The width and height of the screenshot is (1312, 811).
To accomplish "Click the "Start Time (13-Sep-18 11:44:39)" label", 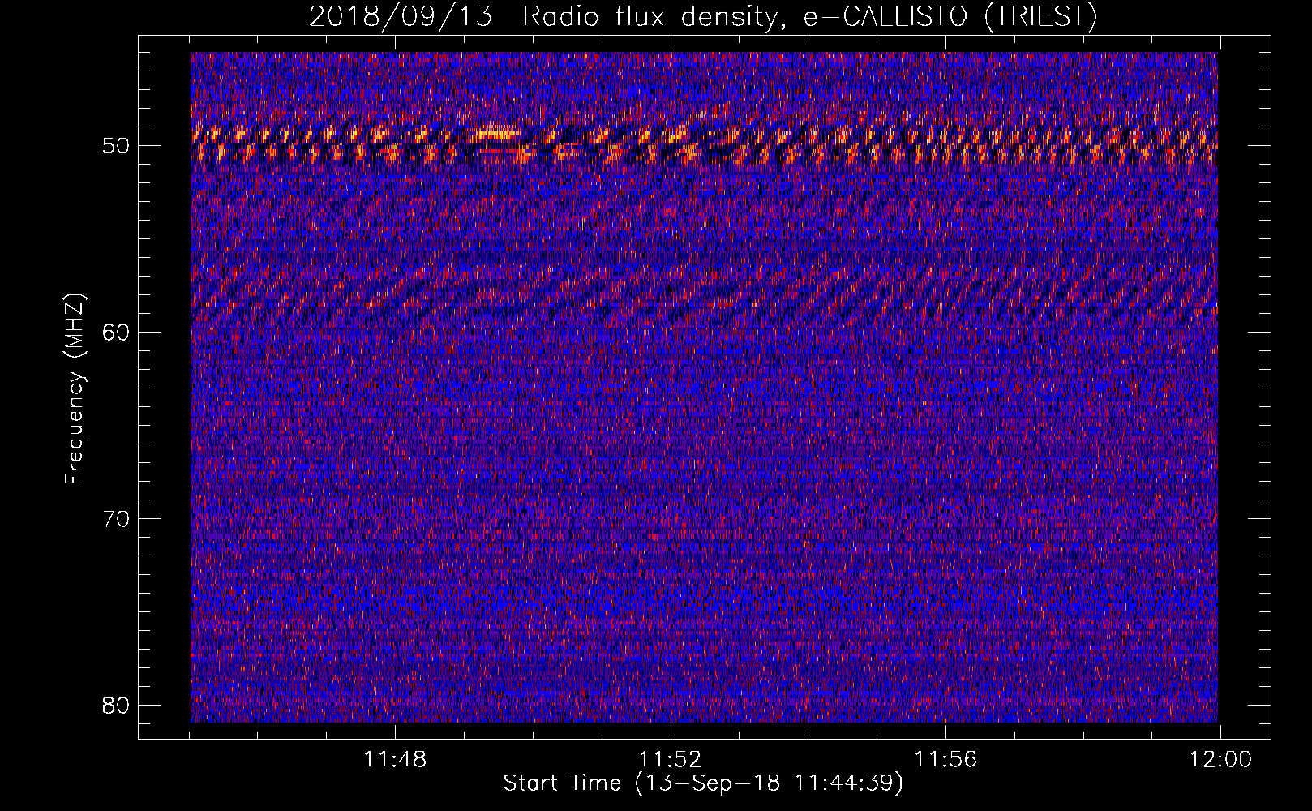I will (x=703, y=783).
